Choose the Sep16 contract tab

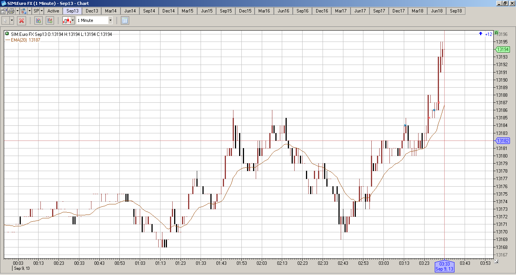point(303,11)
